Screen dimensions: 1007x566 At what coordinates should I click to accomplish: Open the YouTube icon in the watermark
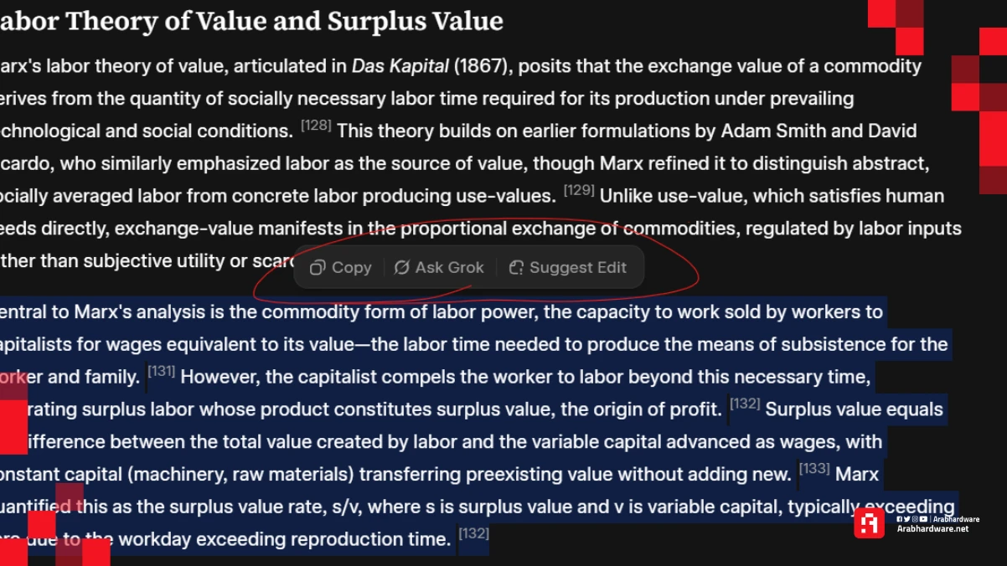point(923,519)
